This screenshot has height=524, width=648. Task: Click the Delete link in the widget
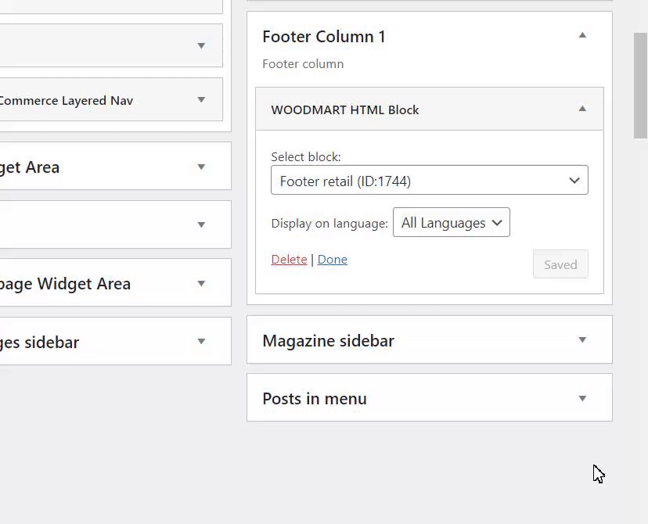click(289, 260)
